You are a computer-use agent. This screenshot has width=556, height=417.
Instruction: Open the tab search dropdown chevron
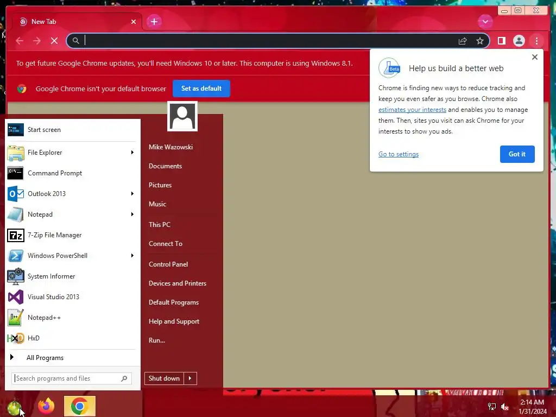[485, 22]
